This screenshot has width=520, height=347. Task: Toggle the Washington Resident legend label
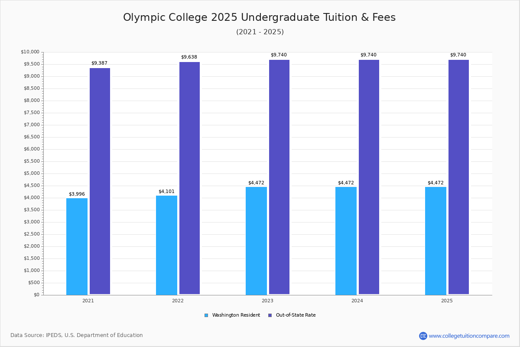(236, 315)
